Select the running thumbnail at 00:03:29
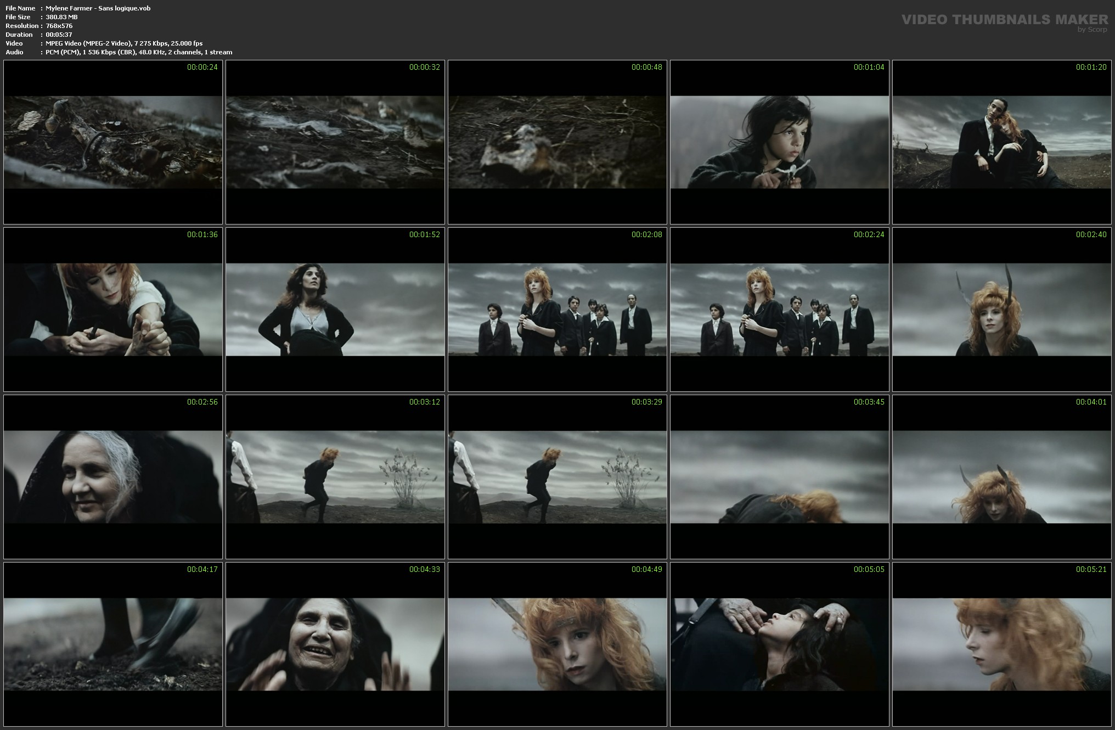Screen dimensions: 1115x730 pos(557,477)
